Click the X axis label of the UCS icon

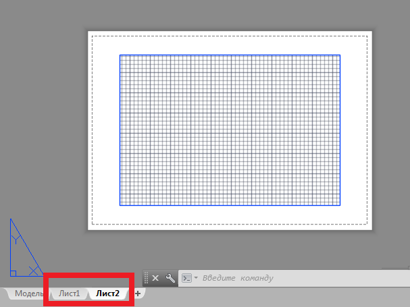point(32,271)
